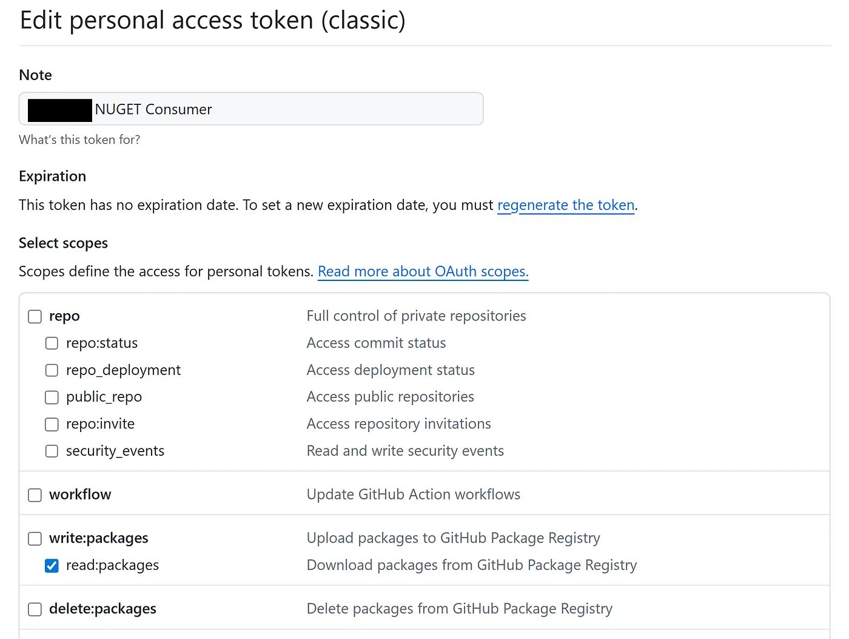This screenshot has height=639, width=849.
Task: Enable repo:invite scope
Action: pos(52,424)
